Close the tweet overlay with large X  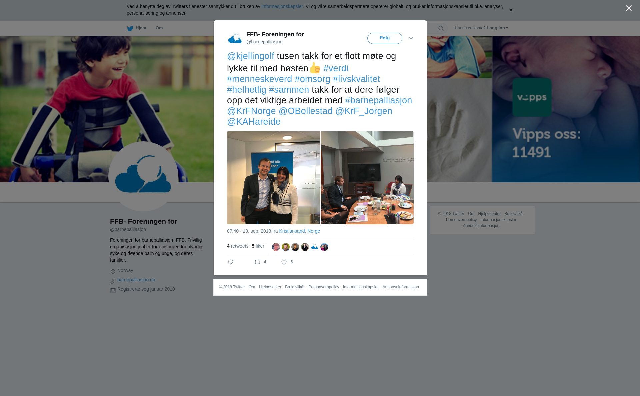coord(629,8)
